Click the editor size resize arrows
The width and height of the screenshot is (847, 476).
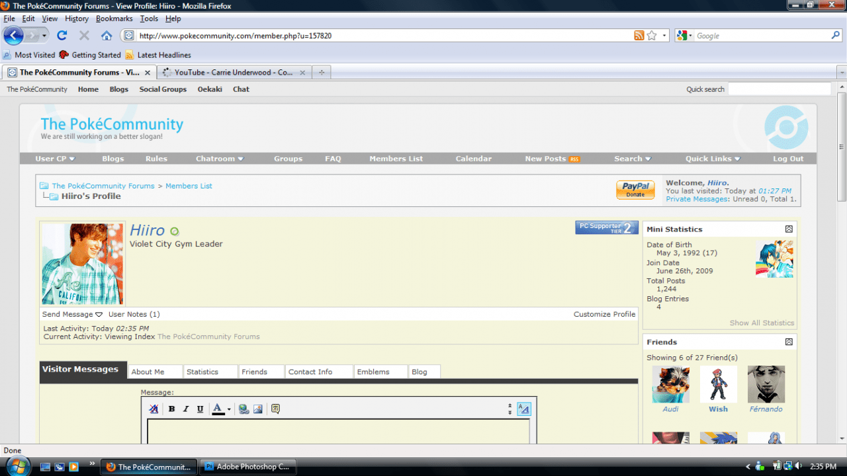510,409
